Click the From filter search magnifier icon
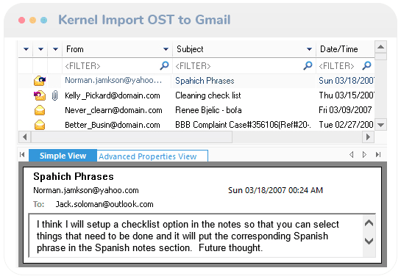Screen dimensions: 401x279 (164, 66)
